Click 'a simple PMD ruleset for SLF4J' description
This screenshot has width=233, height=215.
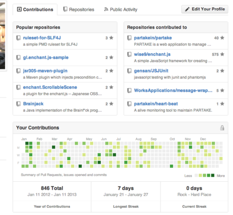point(50,45)
